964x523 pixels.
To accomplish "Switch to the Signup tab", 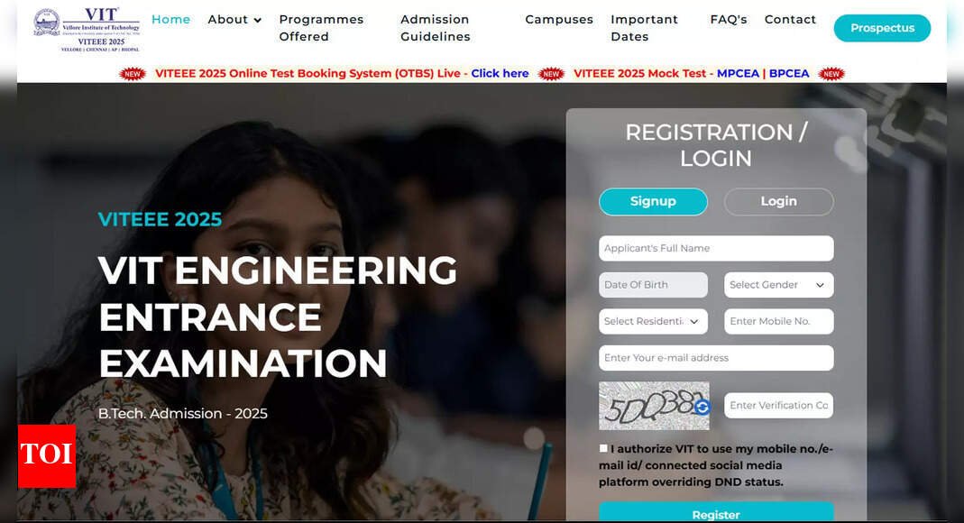I will click(653, 202).
